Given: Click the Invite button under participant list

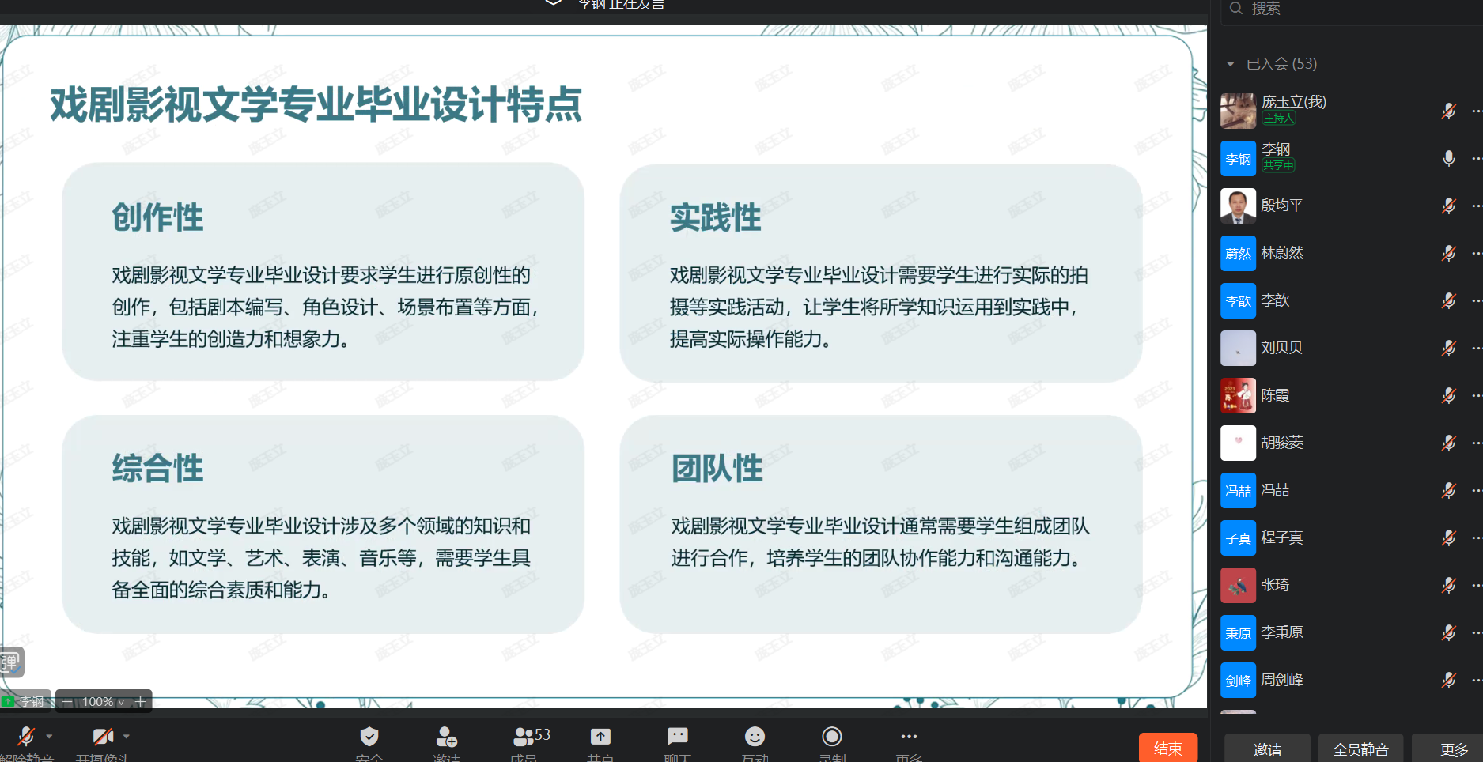Looking at the screenshot, I should (1267, 749).
